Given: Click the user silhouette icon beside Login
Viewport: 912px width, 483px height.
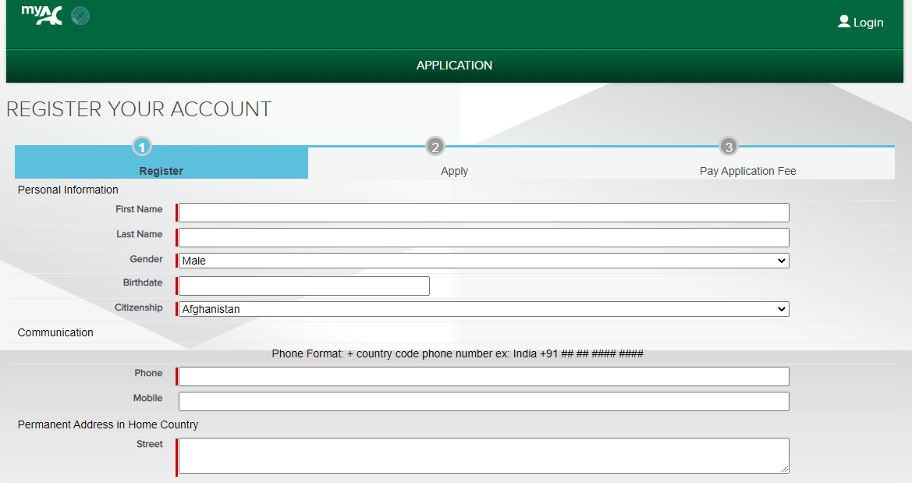Looking at the screenshot, I should tap(843, 22).
